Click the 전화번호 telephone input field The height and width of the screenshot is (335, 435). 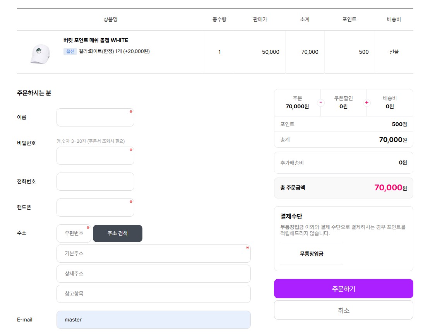click(x=95, y=181)
